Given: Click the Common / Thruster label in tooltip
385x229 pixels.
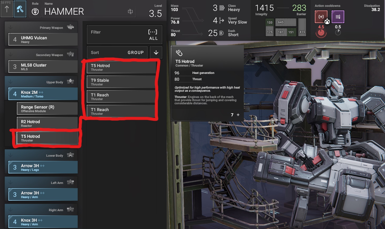Looking at the screenshot, I should pyautogui.click(x=189, y=66).
